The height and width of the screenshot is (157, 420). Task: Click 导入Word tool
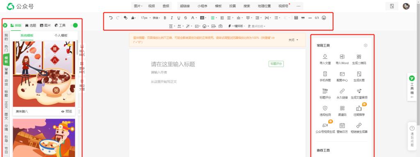tap(342, 60)
